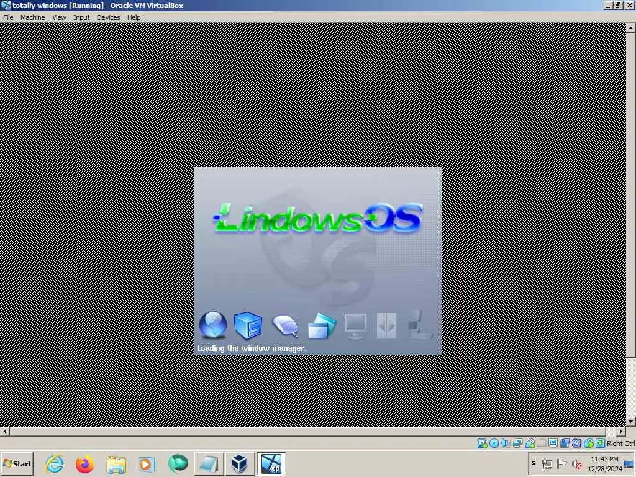Open Windows Media Player from the taskbar
This screenshot has height=477, width=636.
tap(147, 463)
